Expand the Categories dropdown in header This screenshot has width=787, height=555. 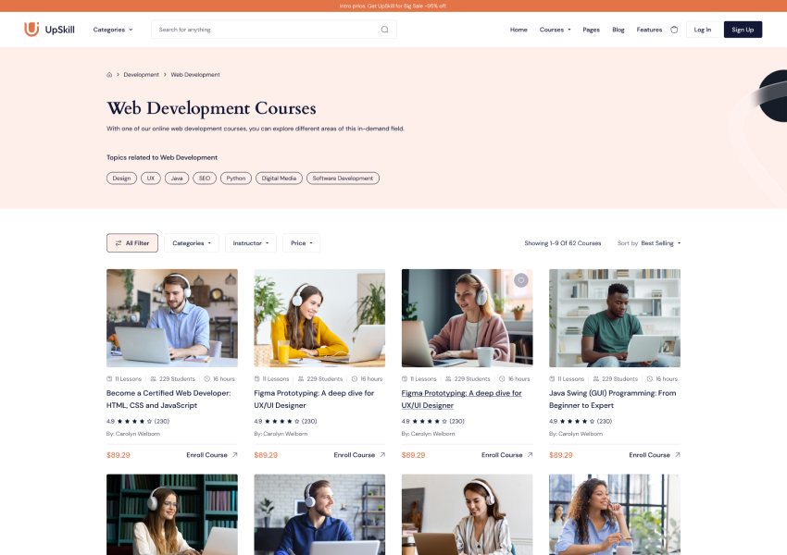tap(113, 30)
